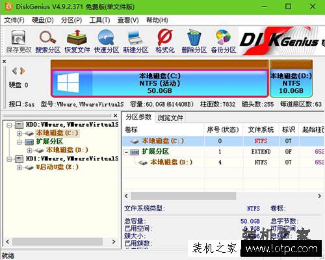
Task: Open the 帮助(H) menu
Action: (157, 20)
